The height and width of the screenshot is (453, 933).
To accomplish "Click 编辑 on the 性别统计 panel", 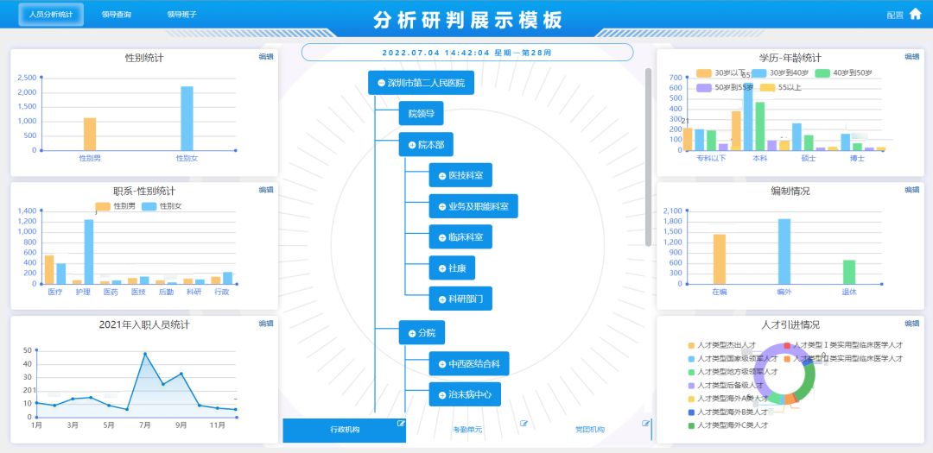I will [x=266, y=57].
